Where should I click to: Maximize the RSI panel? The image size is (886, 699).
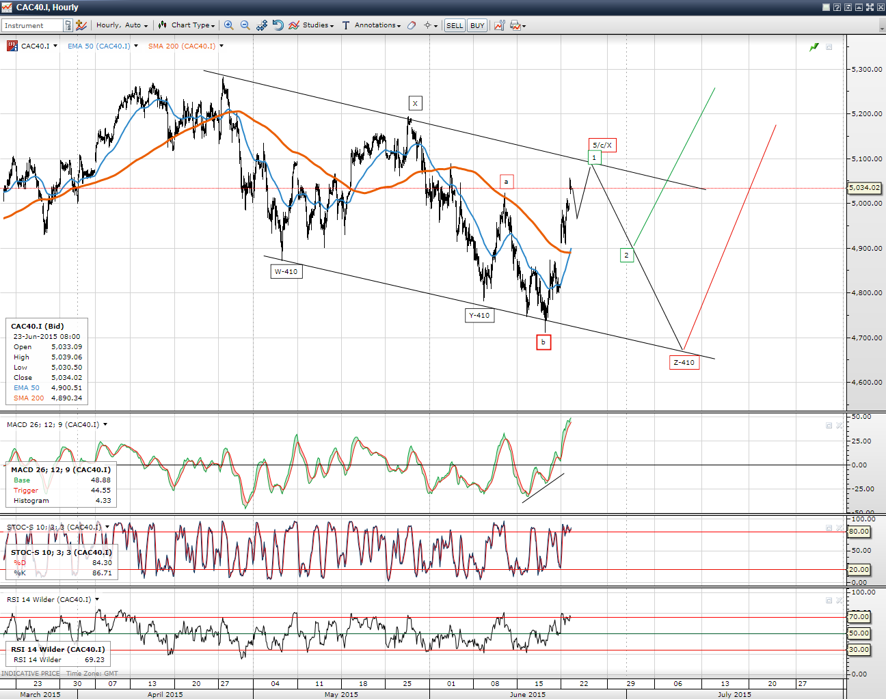coord(829,600)
